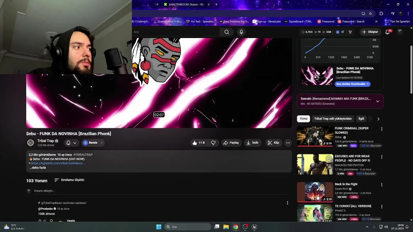The image size is (413, 232).
Task: Select the İlgili filter chip
Action: 361,119
